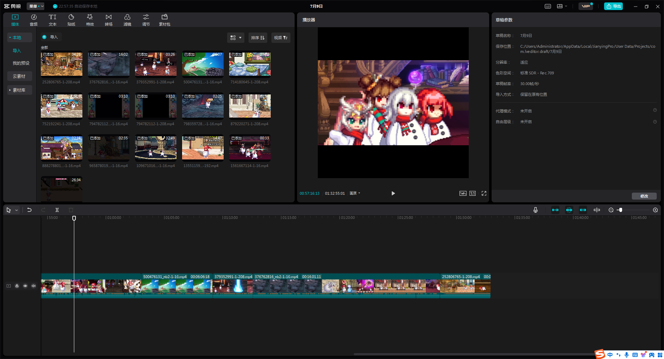The image size is (664, 359).
Task: Click the 素材包 material pack icon
Action: coord(164,17)
